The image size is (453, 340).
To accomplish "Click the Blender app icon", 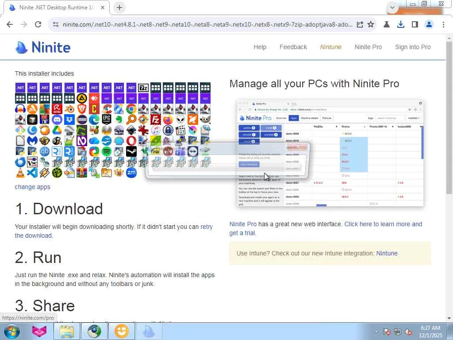I will click(x=69, y=109).
